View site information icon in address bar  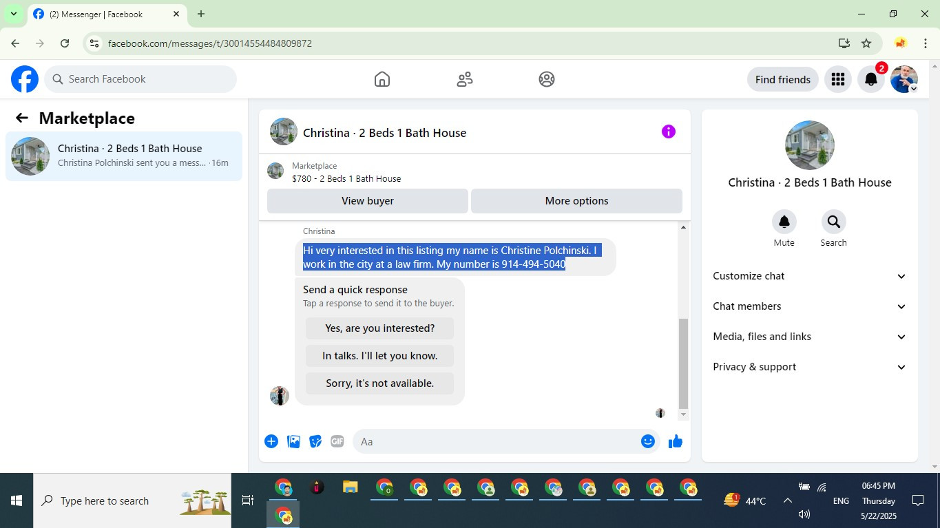click(x=94, y=43)
